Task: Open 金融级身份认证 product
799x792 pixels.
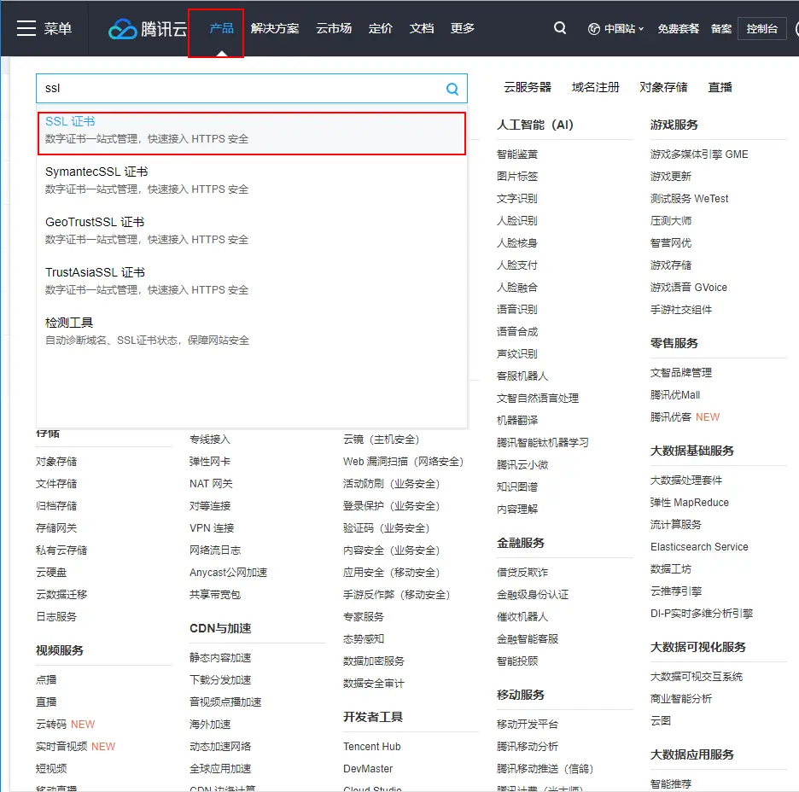Action: tap(533, 595)
